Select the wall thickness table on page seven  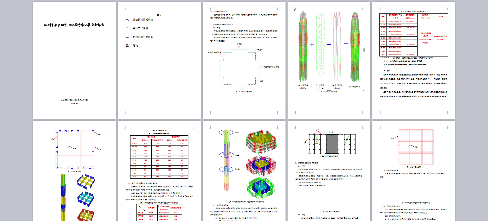[x=159, y=157]
